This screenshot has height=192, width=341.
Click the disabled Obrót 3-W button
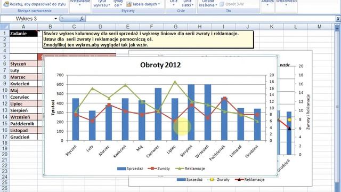pyautogui.click(x=232, y=4)
